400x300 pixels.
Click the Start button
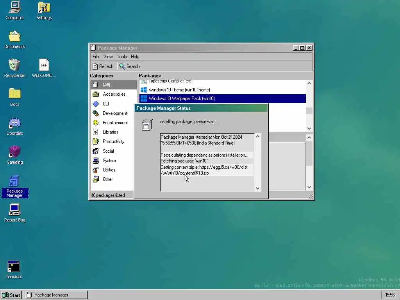click(11, 295)
